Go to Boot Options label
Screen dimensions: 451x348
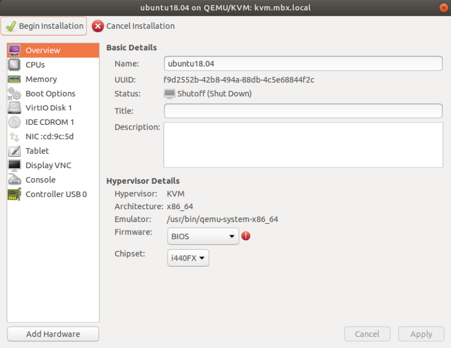point(50,94)
